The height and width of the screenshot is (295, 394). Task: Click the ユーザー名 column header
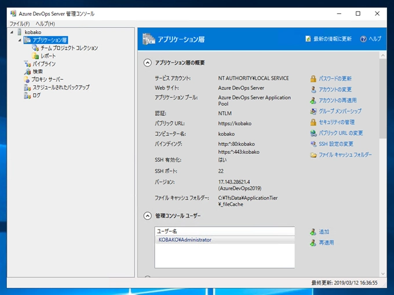point(225,231)
